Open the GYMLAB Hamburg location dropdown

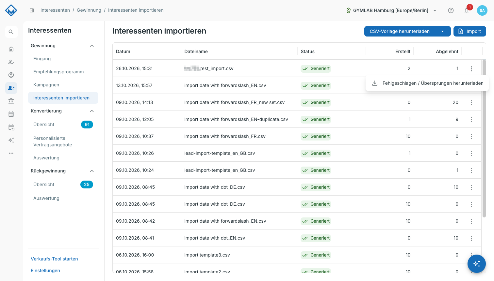391,10
